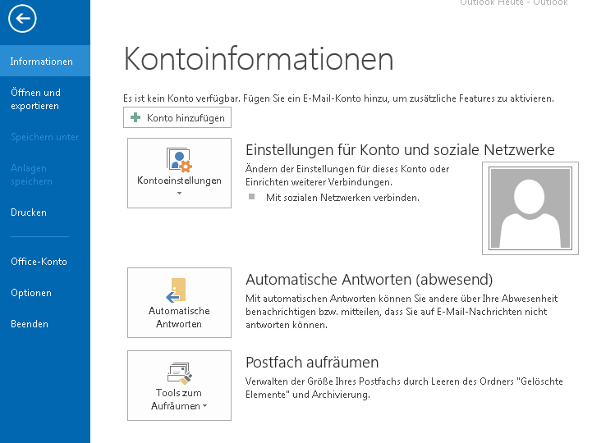Open the Kontoeinstellungen dropdown arrow
Screen dimensions: 615x443
179,194
